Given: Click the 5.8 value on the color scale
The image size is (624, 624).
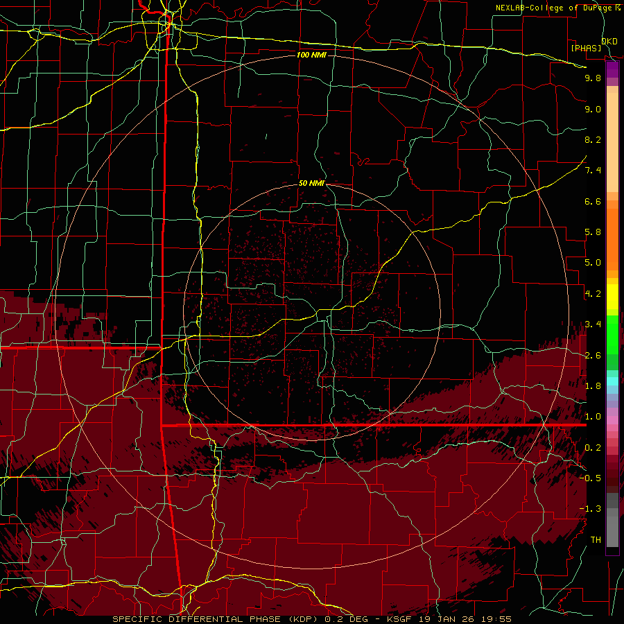Looking at the screenshot, I should pos(593,232).
